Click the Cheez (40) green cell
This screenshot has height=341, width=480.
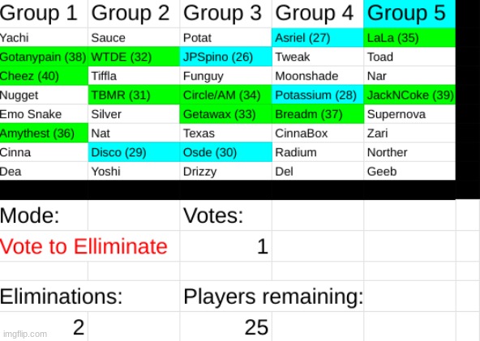click(x=44, y=76)
